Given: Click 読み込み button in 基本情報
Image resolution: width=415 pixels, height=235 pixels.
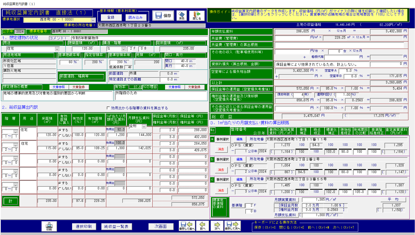Looking at the screenshot, I should pyautogui.click(x=135, y=17).
